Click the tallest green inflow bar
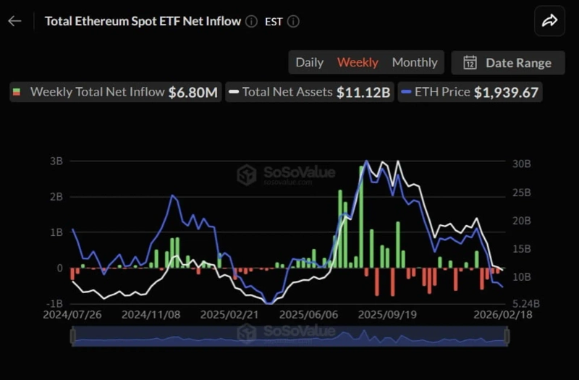 click(360, 217)
